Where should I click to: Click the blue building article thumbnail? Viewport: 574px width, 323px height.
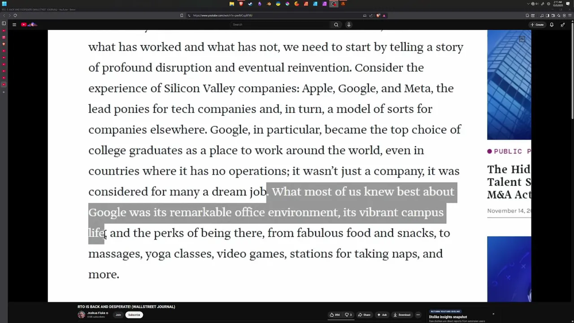coord(509,85)
